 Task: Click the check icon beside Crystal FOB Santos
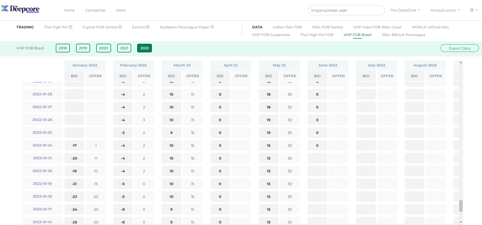120,27
